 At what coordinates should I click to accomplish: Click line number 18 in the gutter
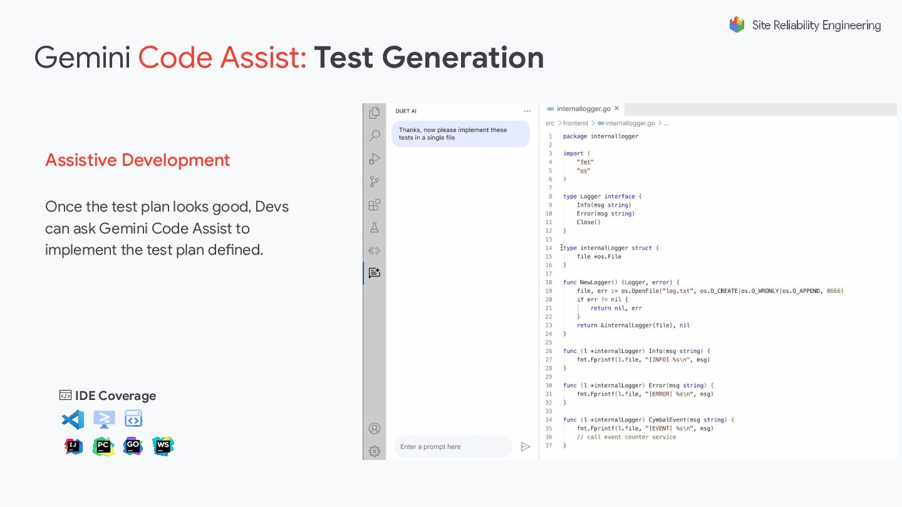point(549,282)
